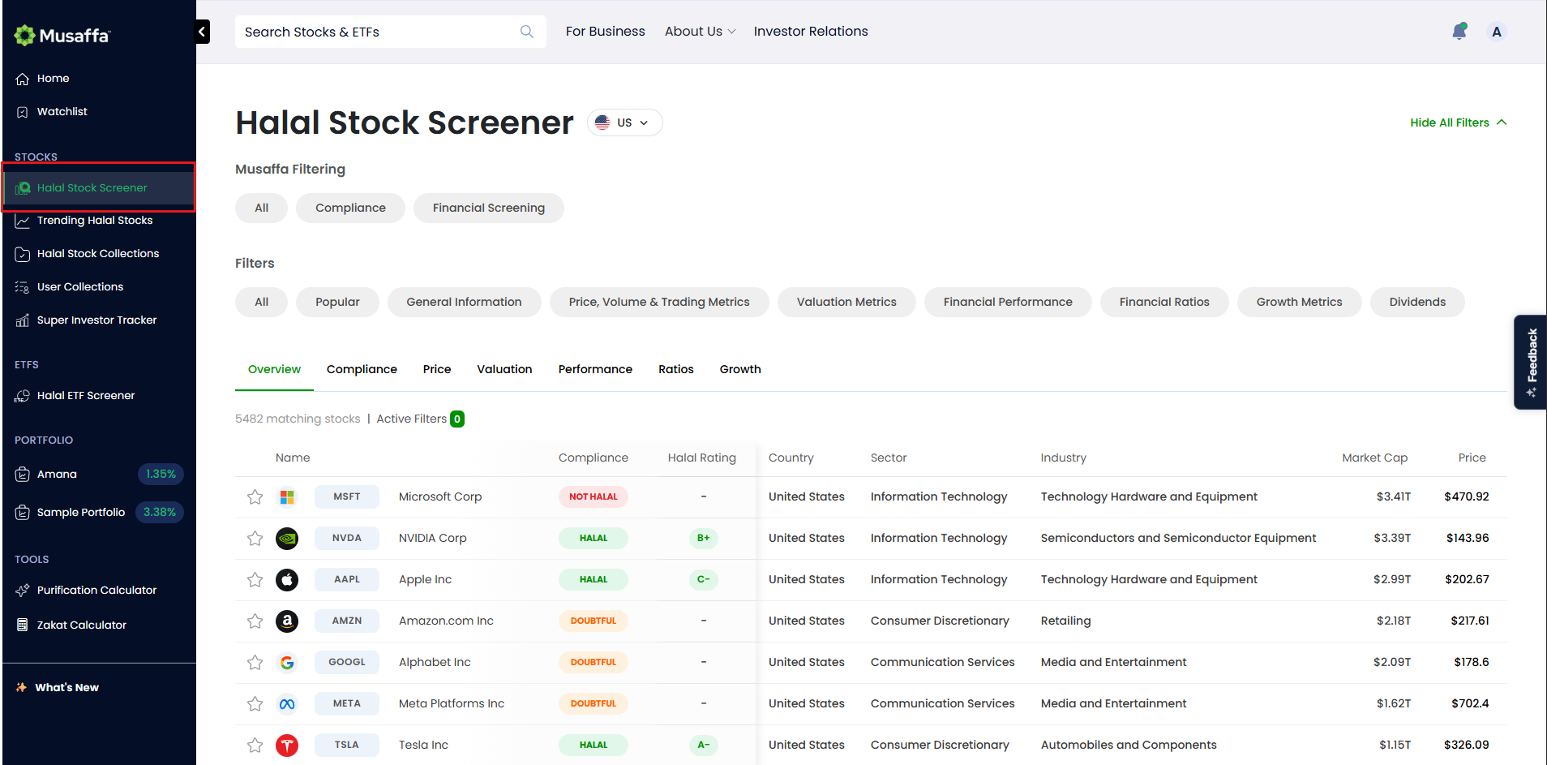Click the User Collections list icon
1547x765 pixels.
coord(23,287)
